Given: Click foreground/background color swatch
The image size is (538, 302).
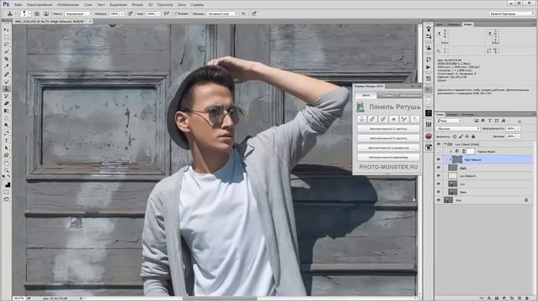Looking at the screenshot, I should (x=7, y=185).
